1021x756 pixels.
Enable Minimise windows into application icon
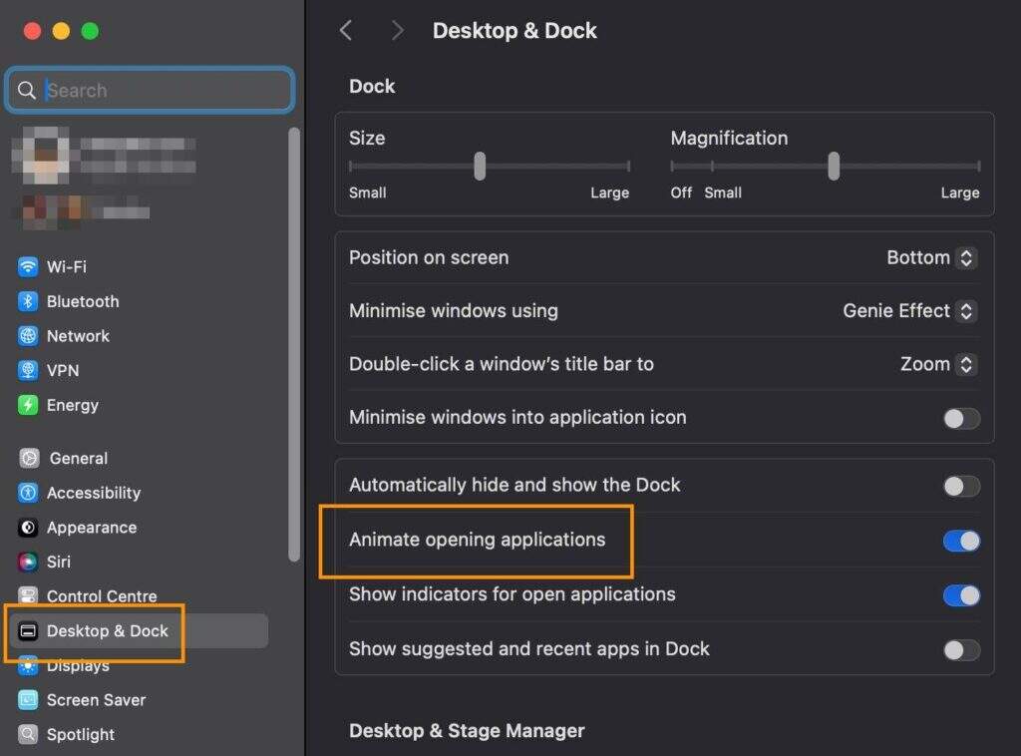(x=961, y=418)
